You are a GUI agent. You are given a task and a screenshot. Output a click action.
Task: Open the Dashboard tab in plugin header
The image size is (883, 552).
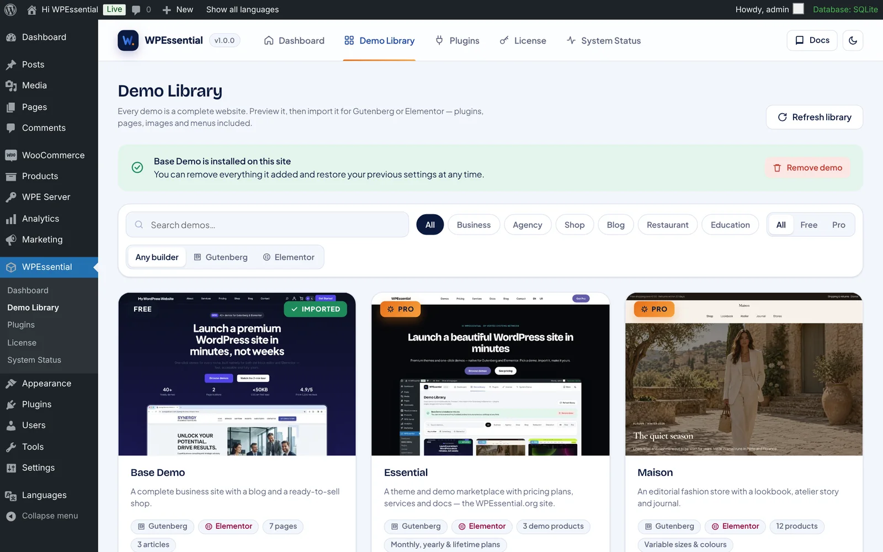click(294, 40)
